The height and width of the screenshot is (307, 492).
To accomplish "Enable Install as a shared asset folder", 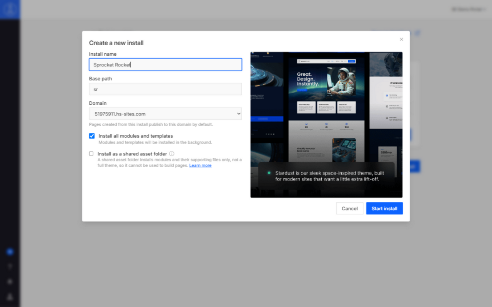I will (x=91, y=153).
